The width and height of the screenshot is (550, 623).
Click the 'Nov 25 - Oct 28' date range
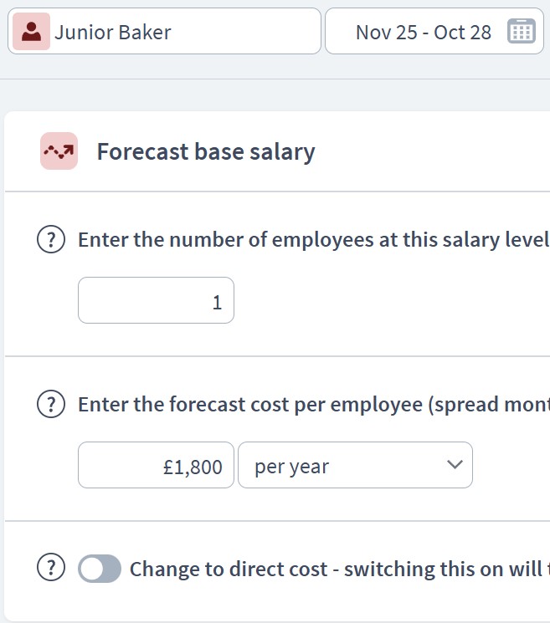423,33
